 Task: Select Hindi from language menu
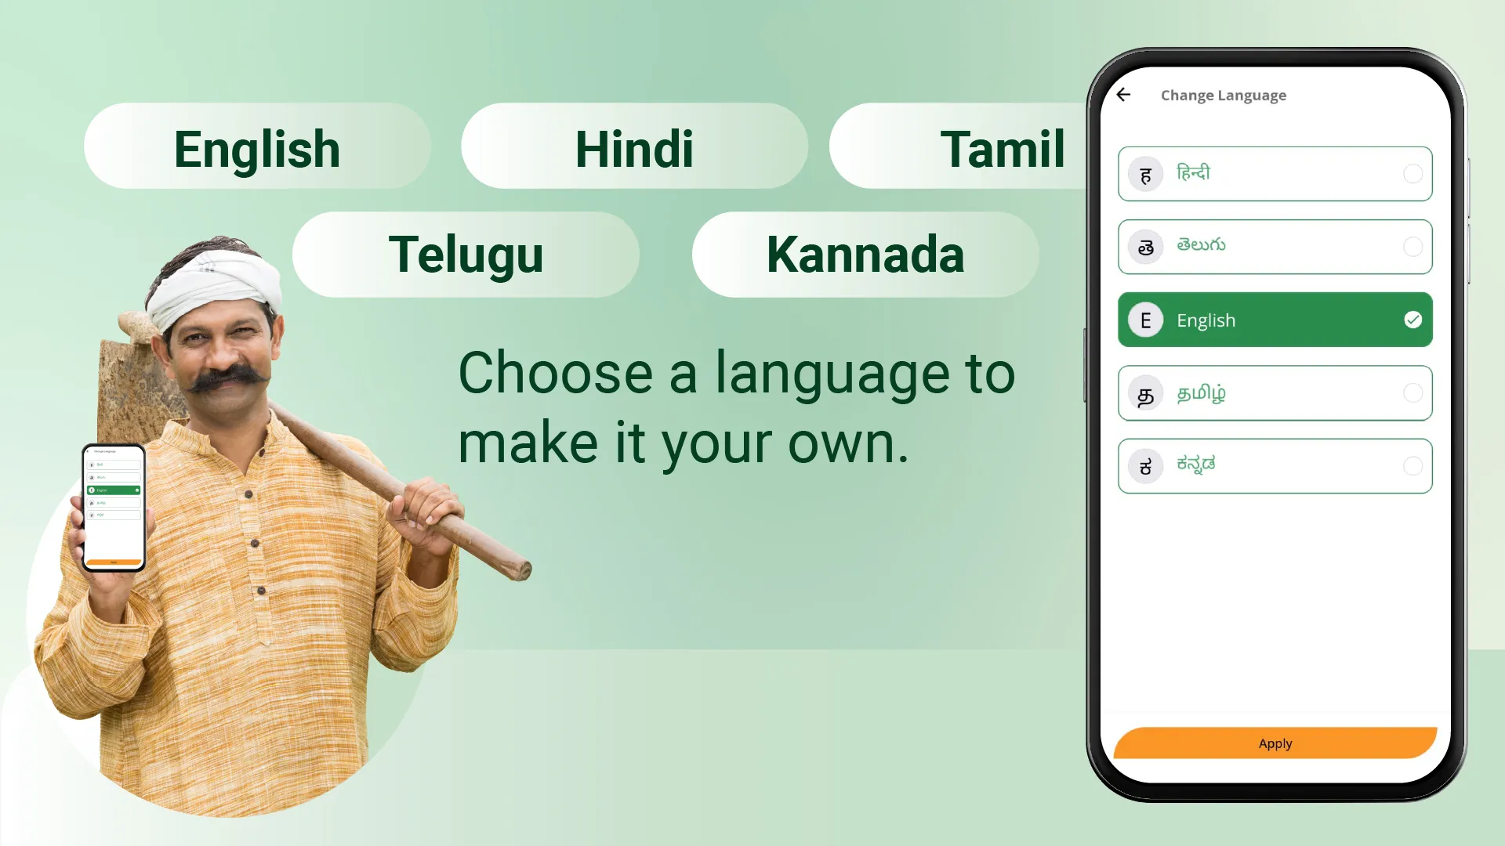pyautogui.click(x=1275, y=172)
